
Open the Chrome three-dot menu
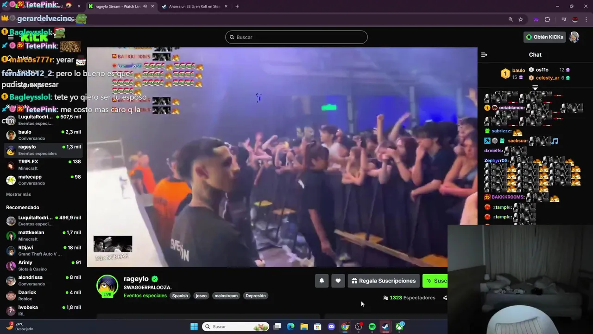pyautogui.click(x=587, y=19)
